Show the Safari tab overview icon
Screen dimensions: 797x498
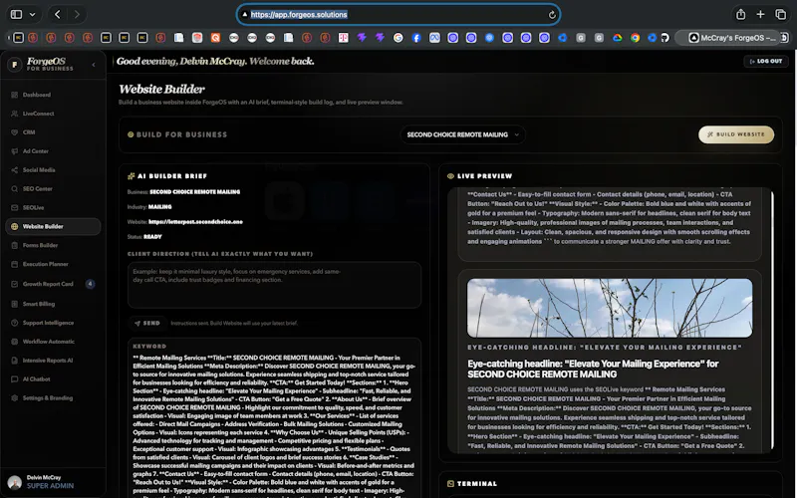tap(780, 14)
